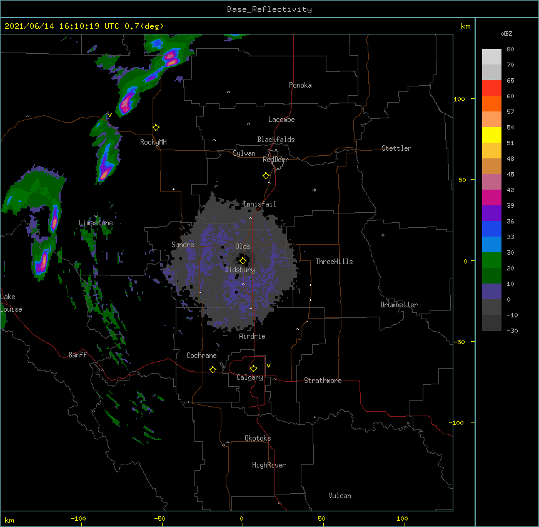Choose the bright green 20-30 dBZ swatch
This screenshot has width=539, height=527.
[491, 260]
